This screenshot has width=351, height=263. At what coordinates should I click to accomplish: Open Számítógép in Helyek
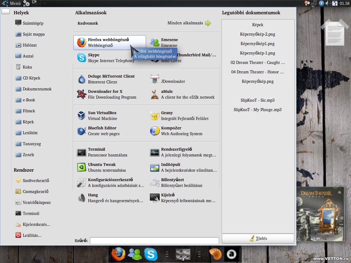pyautogui.click(x=29, y=23)
